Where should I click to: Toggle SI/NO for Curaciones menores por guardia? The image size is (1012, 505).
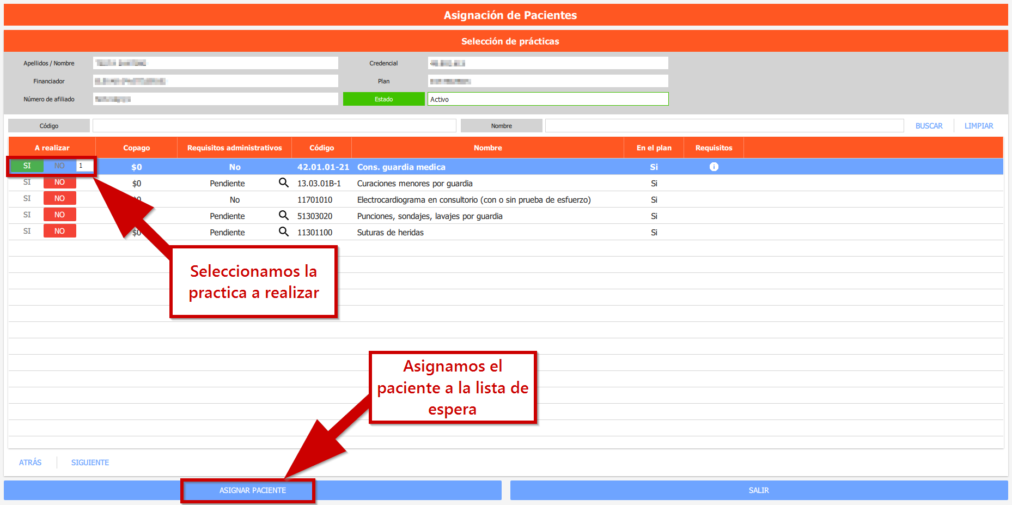43,182
